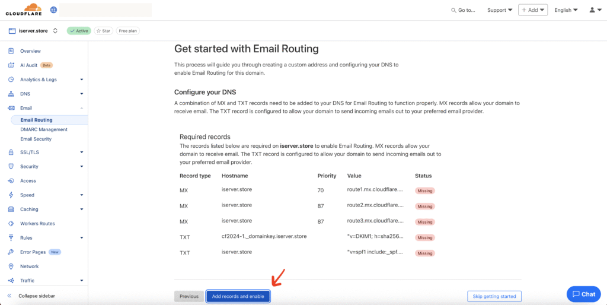Open the Add dropdown menu
The image size is (607, 305).
[x=533, y=10]
